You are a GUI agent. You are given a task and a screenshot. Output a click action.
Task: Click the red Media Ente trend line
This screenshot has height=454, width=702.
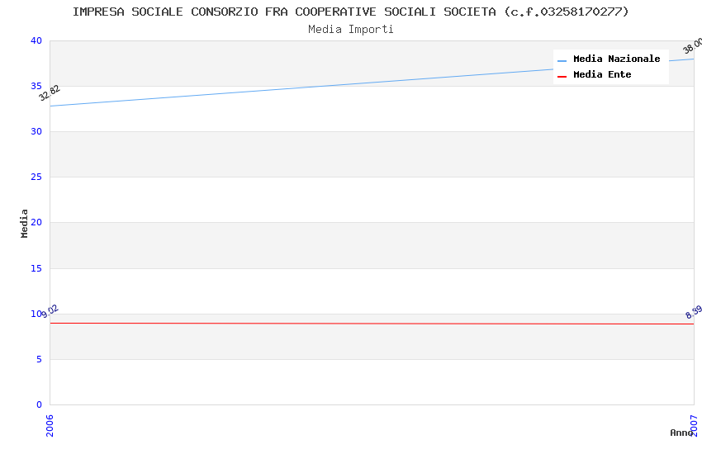pyautogui.click(x=372, y=324)
